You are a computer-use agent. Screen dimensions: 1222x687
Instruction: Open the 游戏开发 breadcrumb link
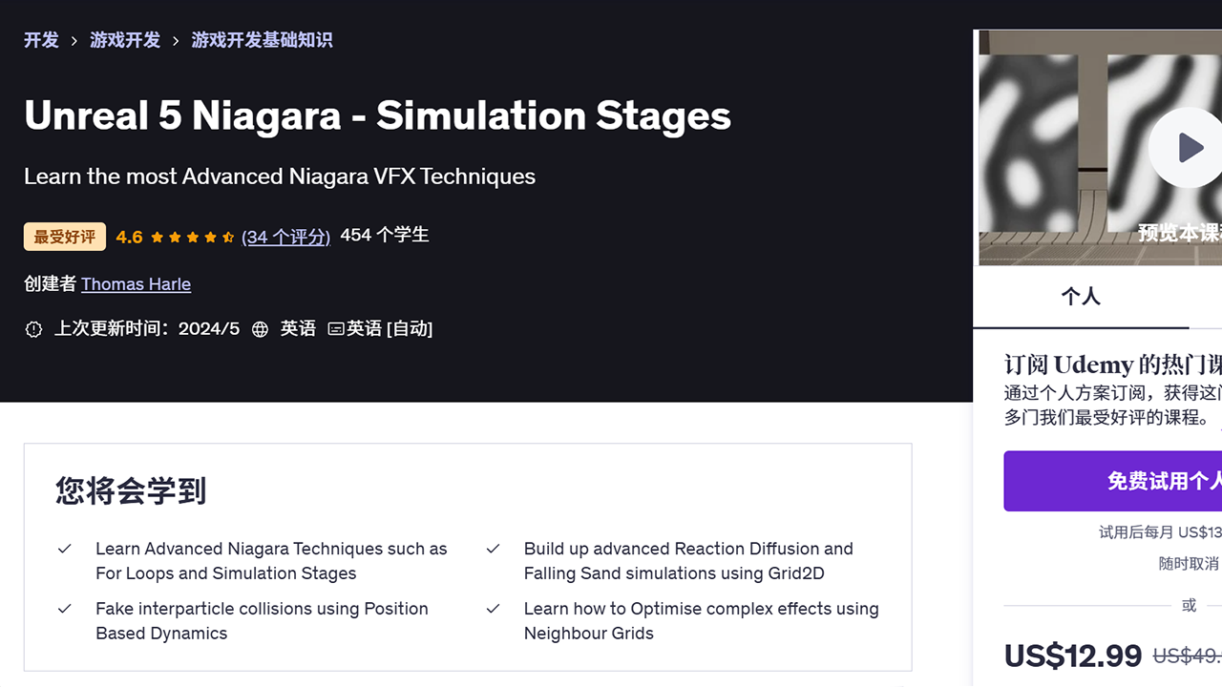pos(125,40)
